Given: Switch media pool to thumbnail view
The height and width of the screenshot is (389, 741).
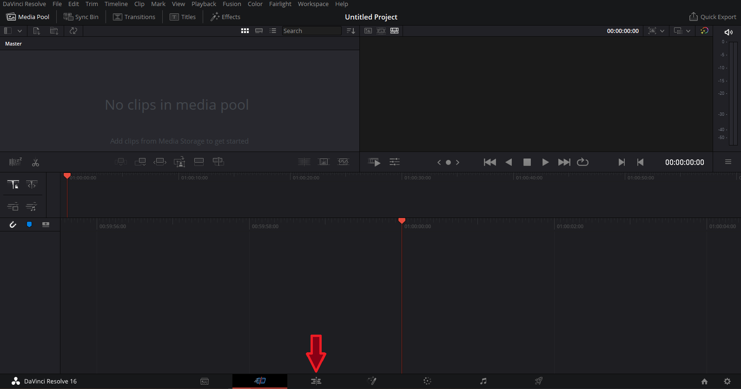Looking at the screenshot, I should pyautogui.click(x=245, y=31).
